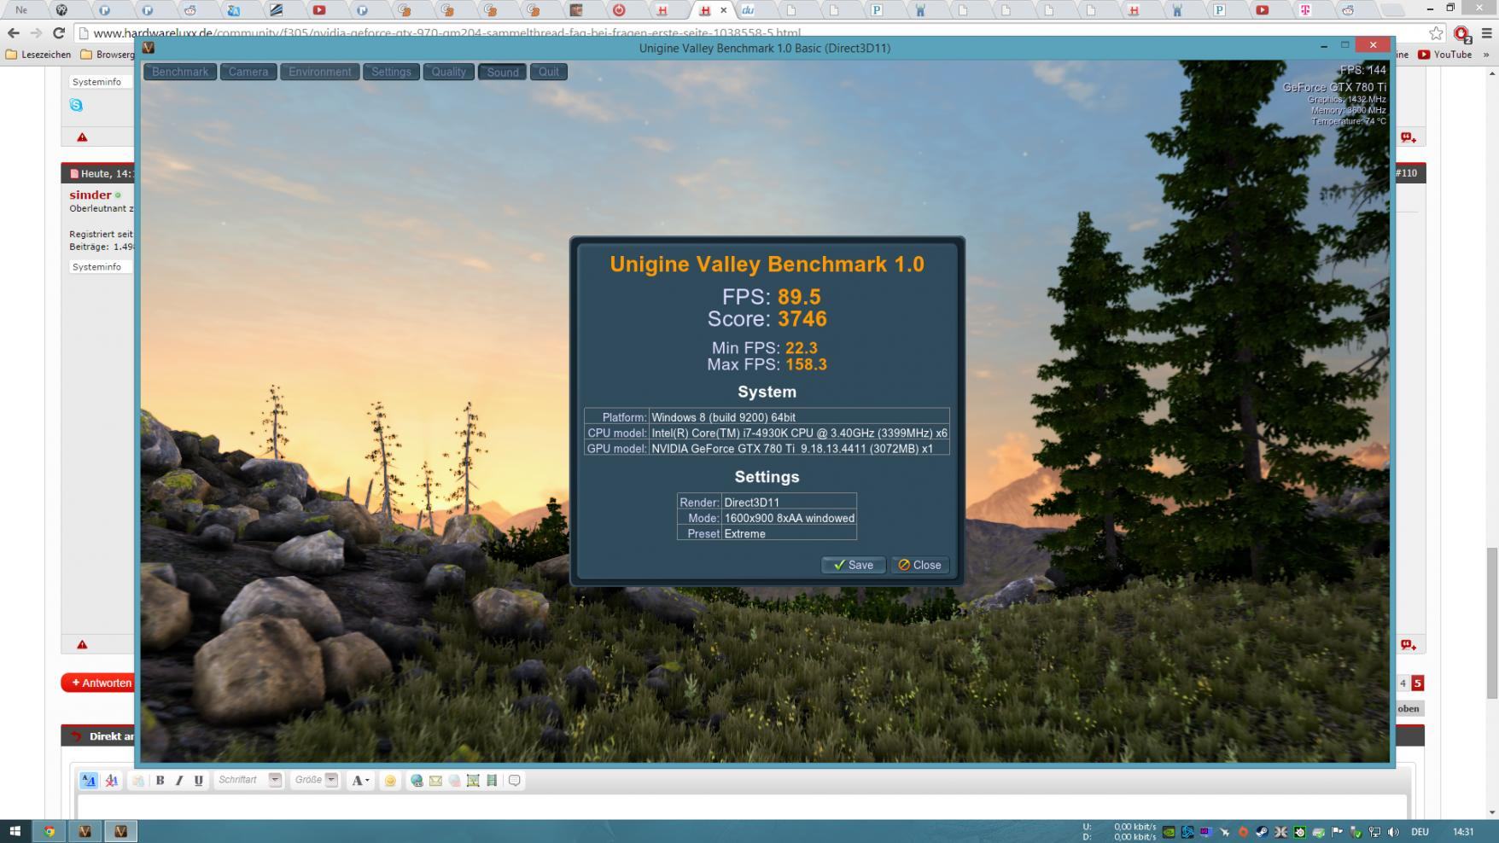Click the taskbar clock showing 14:31

(x=1463, y=832)
